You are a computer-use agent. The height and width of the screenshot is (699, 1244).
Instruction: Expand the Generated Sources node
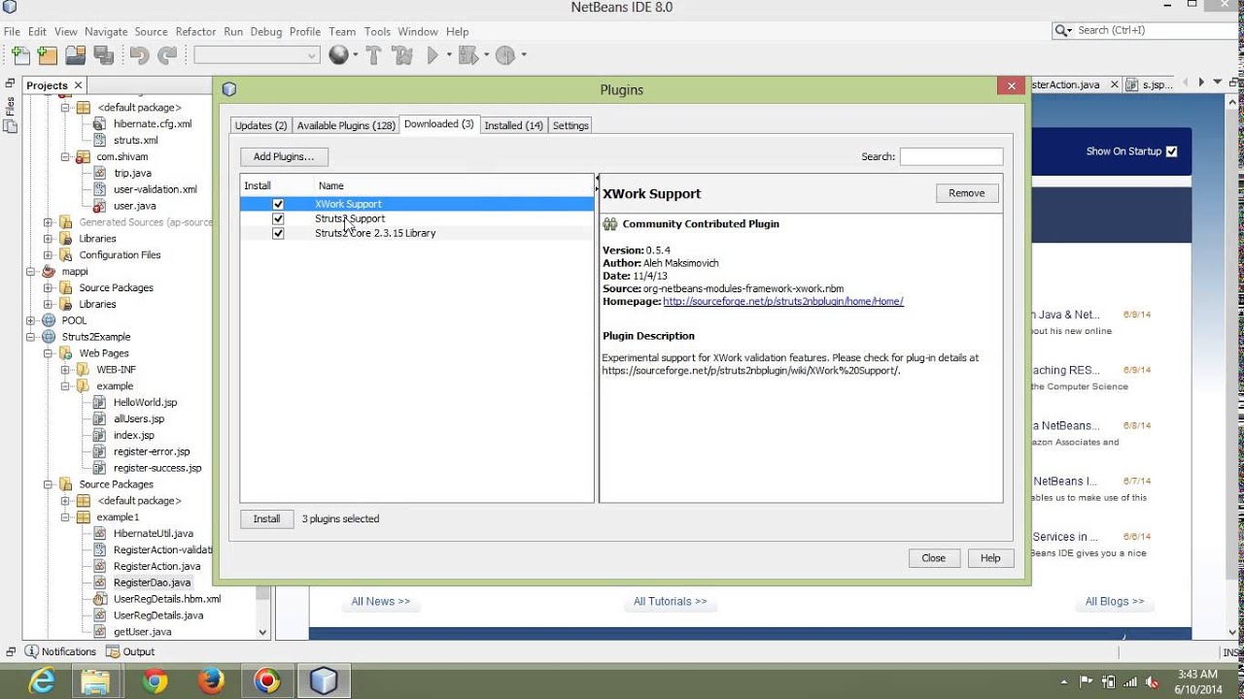pyautogui.click(x=48, y=222)
